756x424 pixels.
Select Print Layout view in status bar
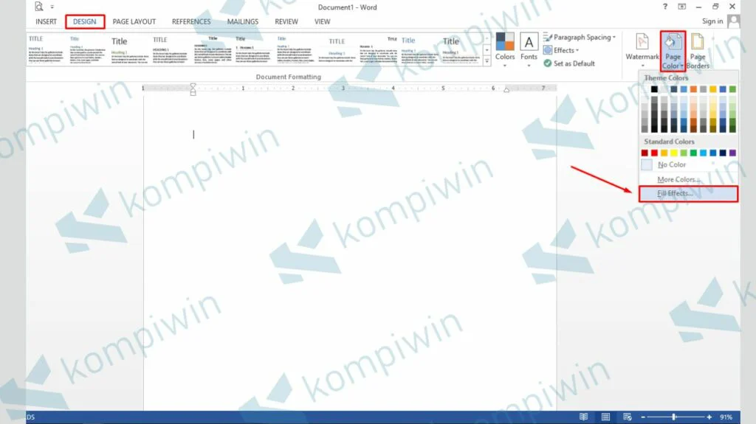(x=605, y=417)
